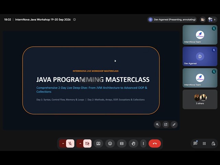Click the Comprehensive 2-Day Live Deep-Dive subtitle
Screen dimensions: 220x165
(92, 90)
